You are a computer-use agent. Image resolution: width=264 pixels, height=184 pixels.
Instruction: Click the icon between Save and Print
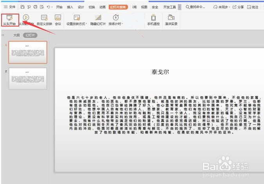pyautogui.click(x=29, y=7)
